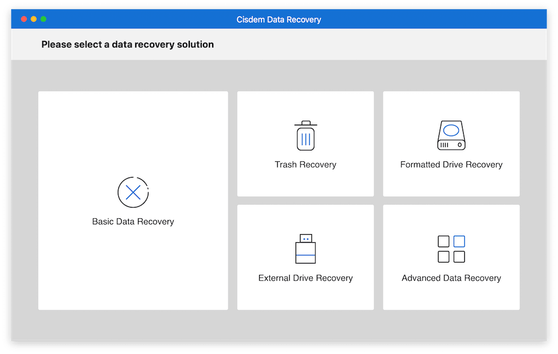Select the Trash Recovery text label
The image size is (558, 354).
(x=305, y=164)
